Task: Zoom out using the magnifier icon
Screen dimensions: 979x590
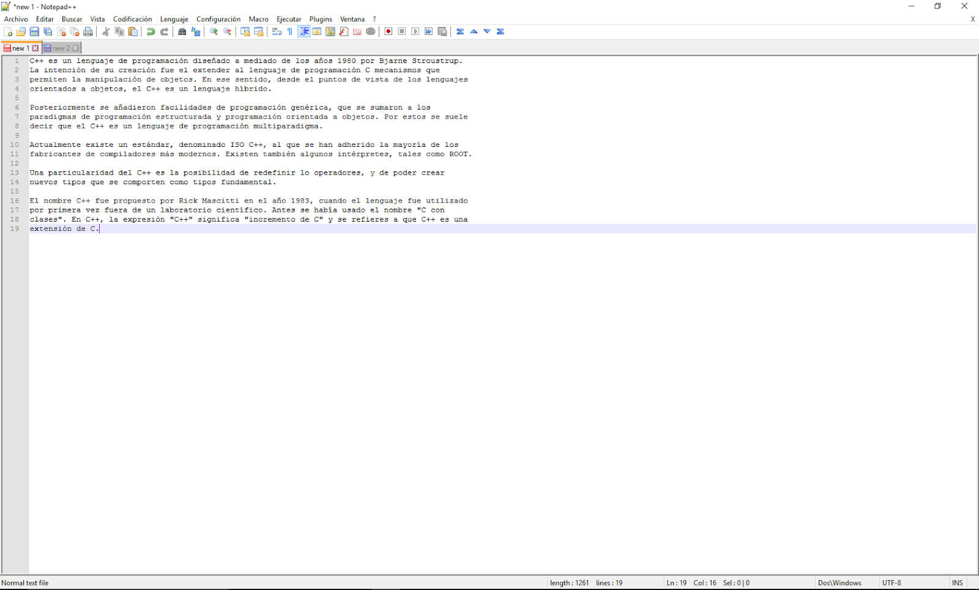Action: click(x=228, y=31)
